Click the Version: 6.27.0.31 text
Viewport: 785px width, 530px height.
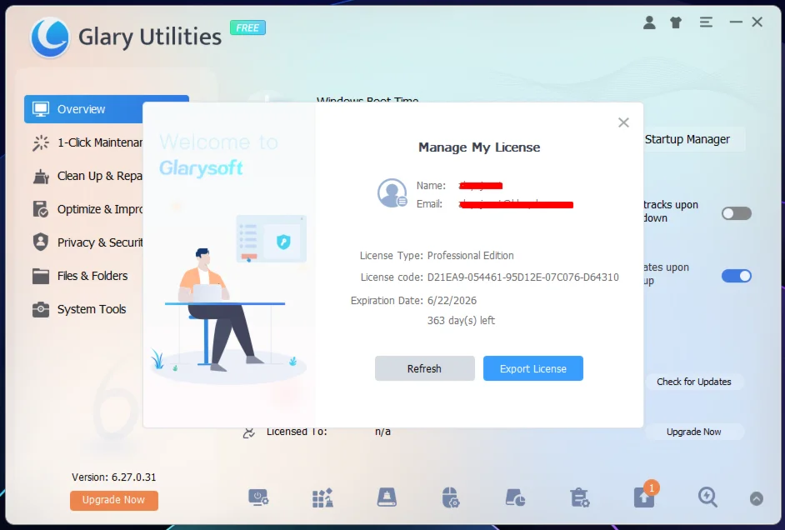(x=113, y=477)
